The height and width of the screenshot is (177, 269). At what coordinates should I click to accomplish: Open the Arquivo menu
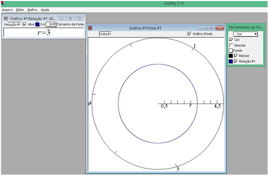pos(7,10)
